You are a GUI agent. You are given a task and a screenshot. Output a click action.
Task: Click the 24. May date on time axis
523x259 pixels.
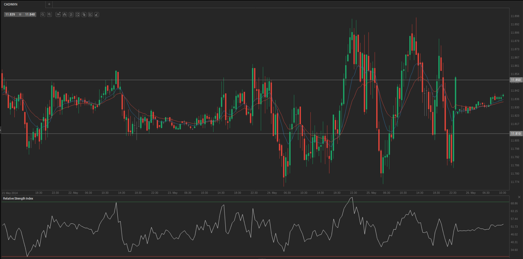(x=272, y=193)
